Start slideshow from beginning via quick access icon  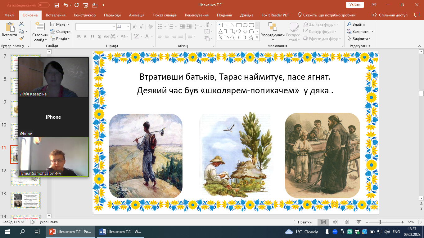(x=86, y=5)
